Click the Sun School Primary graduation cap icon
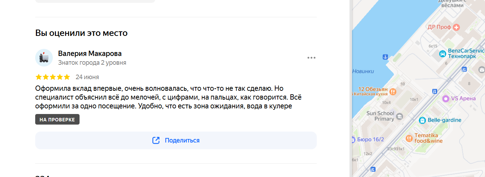 pos(399,116)
